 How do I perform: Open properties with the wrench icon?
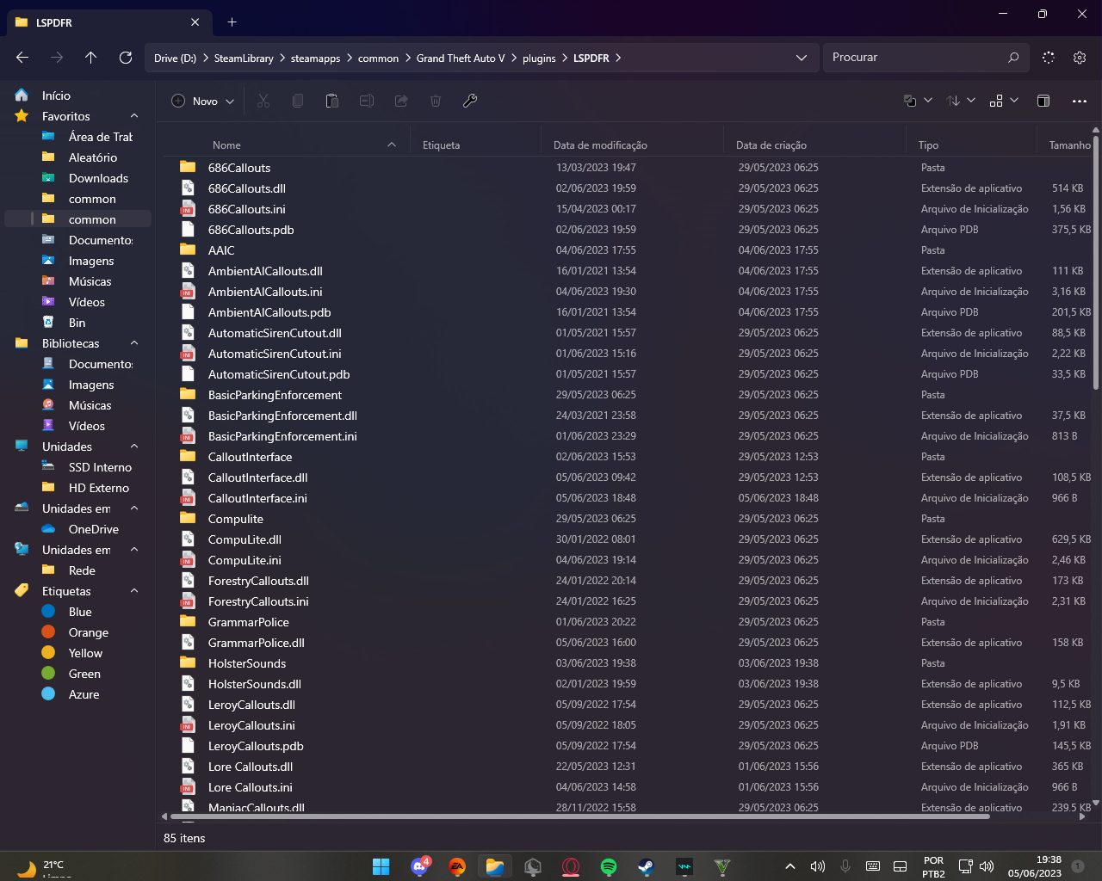470,101
